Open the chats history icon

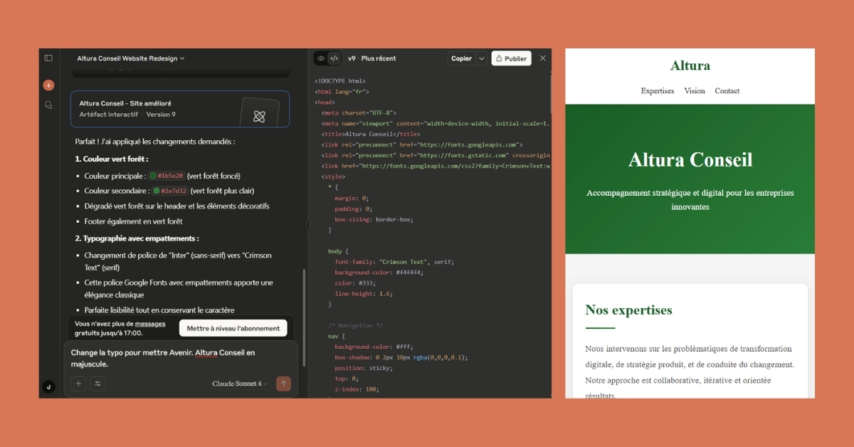coord(48,105)
